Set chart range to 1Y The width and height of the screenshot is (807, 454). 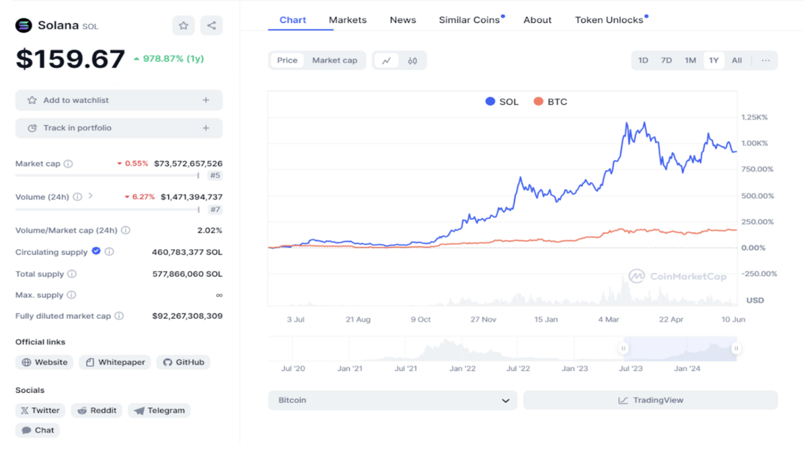[714, 61]
